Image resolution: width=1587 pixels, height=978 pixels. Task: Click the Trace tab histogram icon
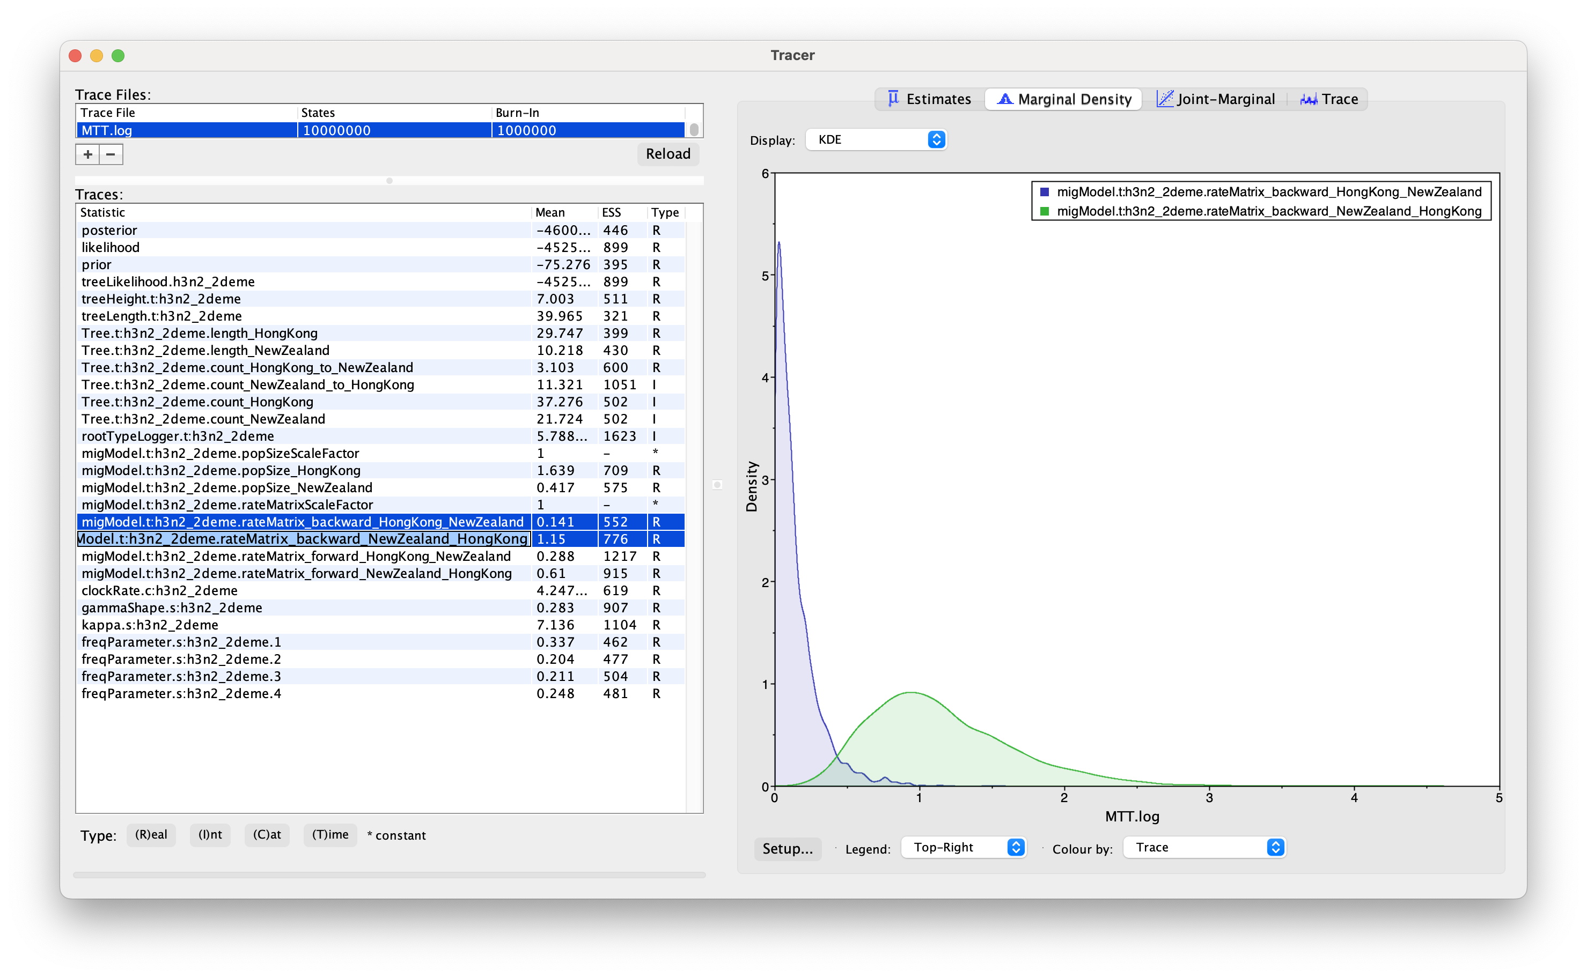point(1309,99)
